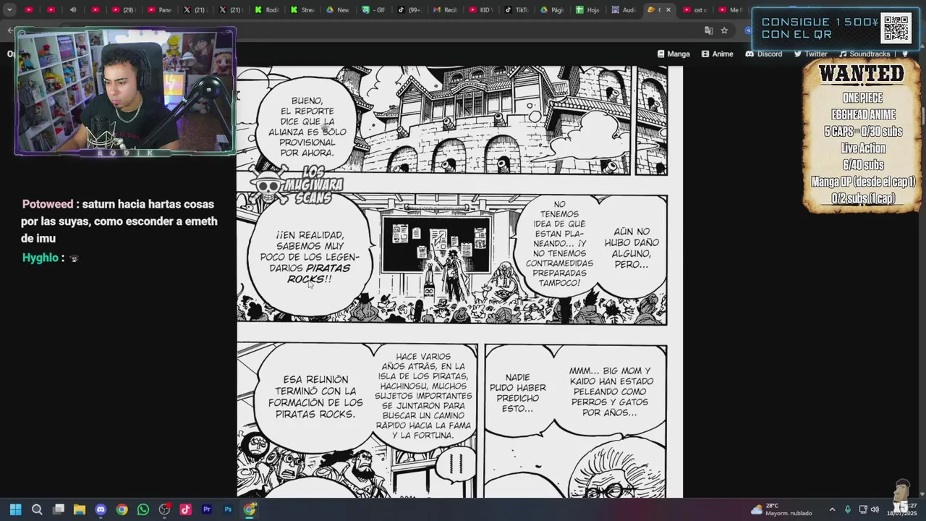This screenshot has height=521, width=926.
Task: Switch to the Google Drive 'New' tab
Action: point(338,10)
